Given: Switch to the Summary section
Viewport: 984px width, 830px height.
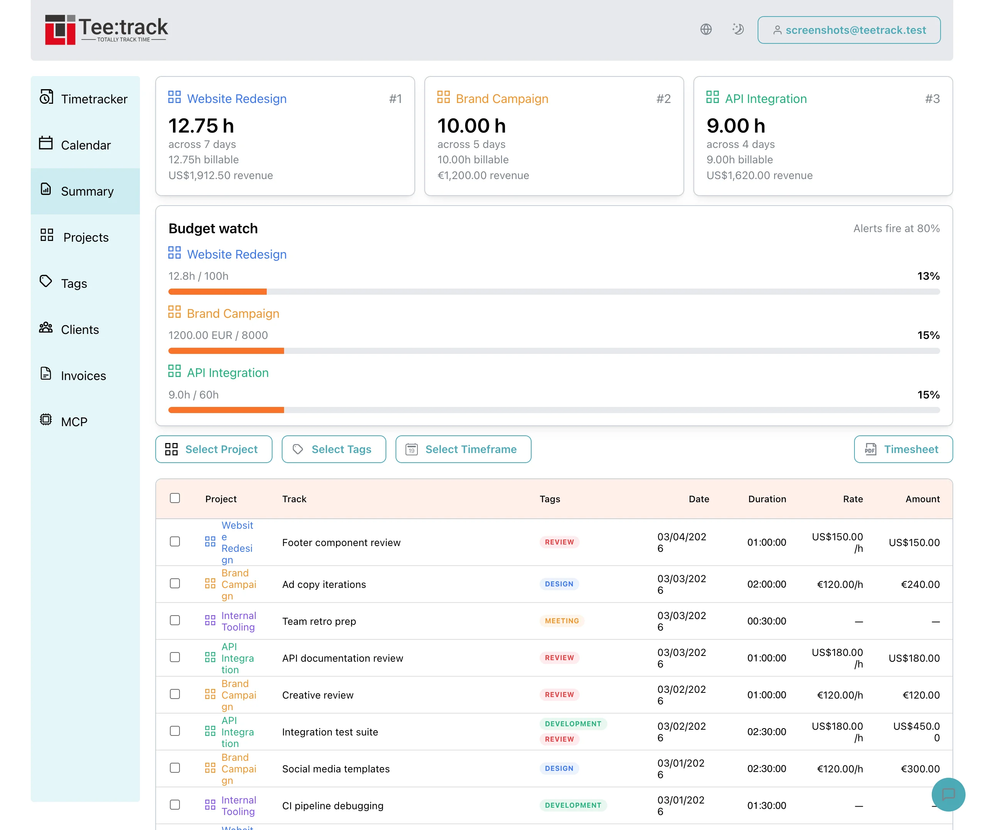Looking at the screenshot, I should click(87, 191).
